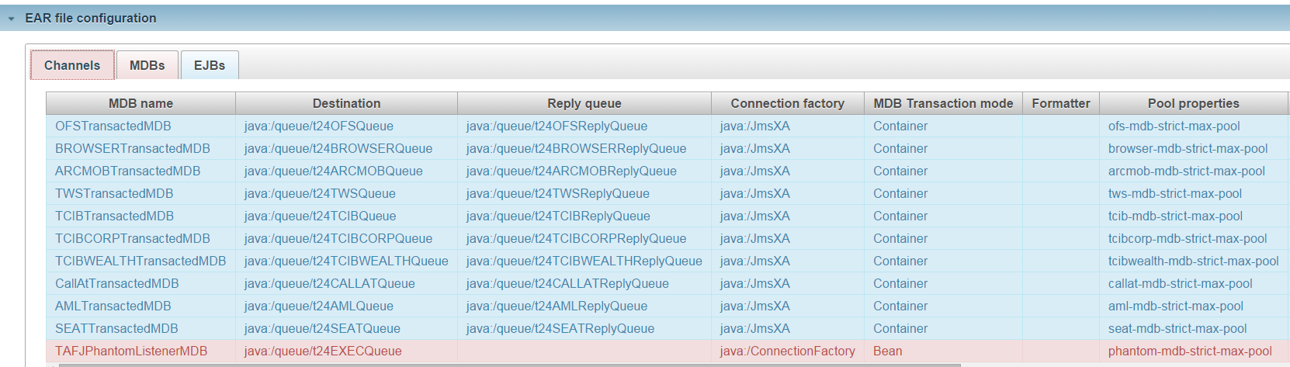Click the Reply queue column header

584,103
